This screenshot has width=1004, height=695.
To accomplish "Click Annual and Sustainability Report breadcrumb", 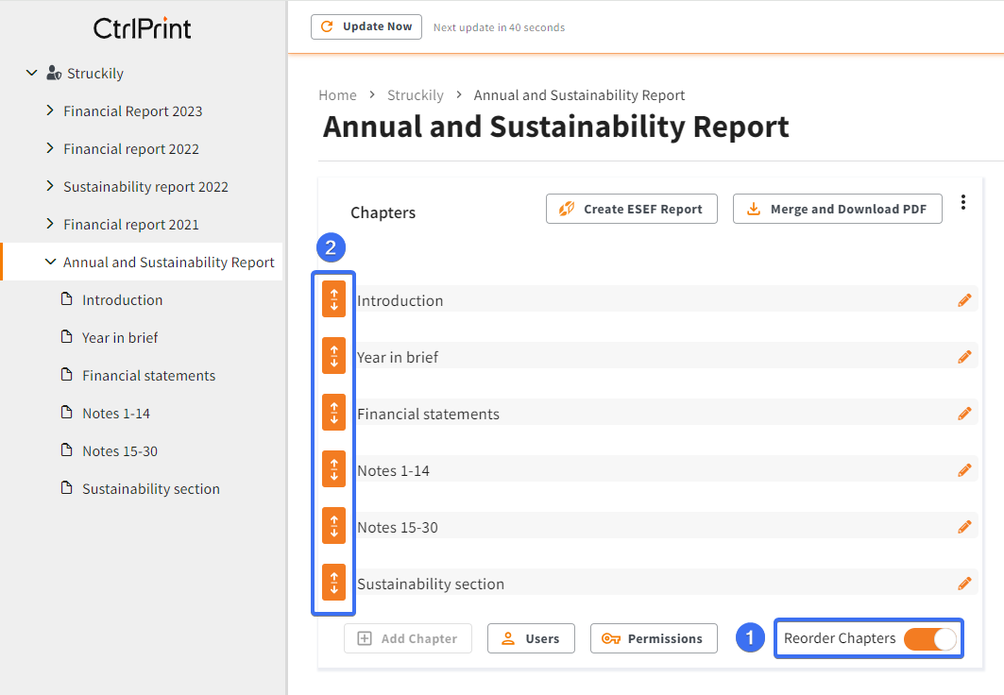I will (580, 95).
